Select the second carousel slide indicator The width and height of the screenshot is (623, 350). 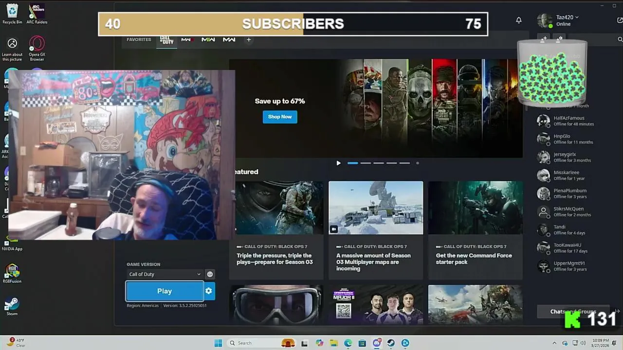[366, 163]
